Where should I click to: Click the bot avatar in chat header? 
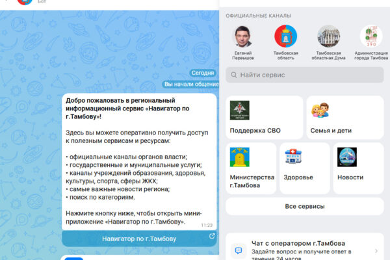25,2
